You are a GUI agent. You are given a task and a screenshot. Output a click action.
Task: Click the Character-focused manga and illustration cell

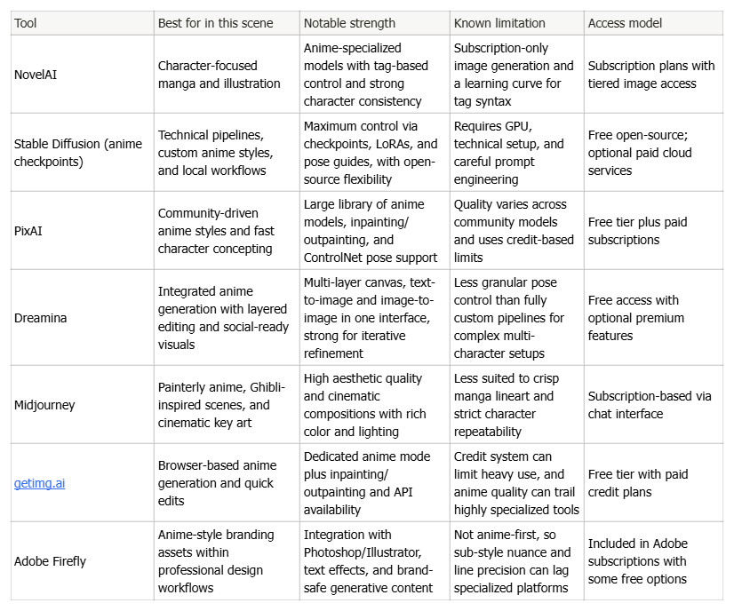pos(227,75)
